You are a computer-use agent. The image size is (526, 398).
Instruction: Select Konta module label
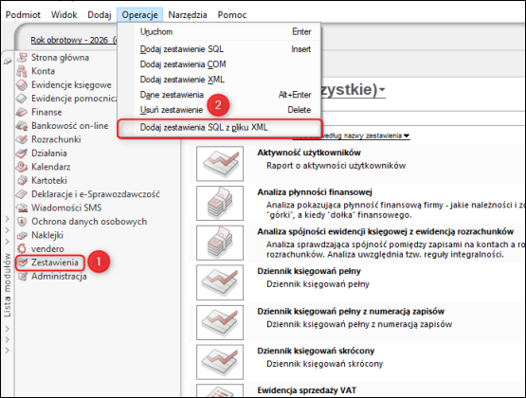43,71
